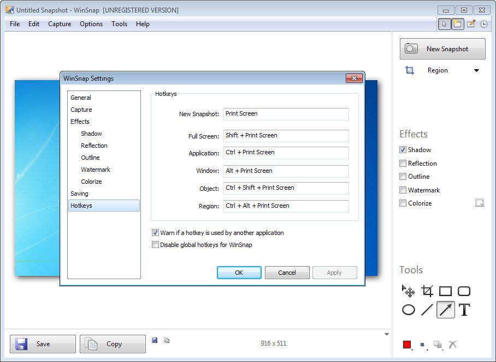Viewport: 496px width, 362px height.
Task: Select Shadow in the settings list
Action: pos(104,134)
